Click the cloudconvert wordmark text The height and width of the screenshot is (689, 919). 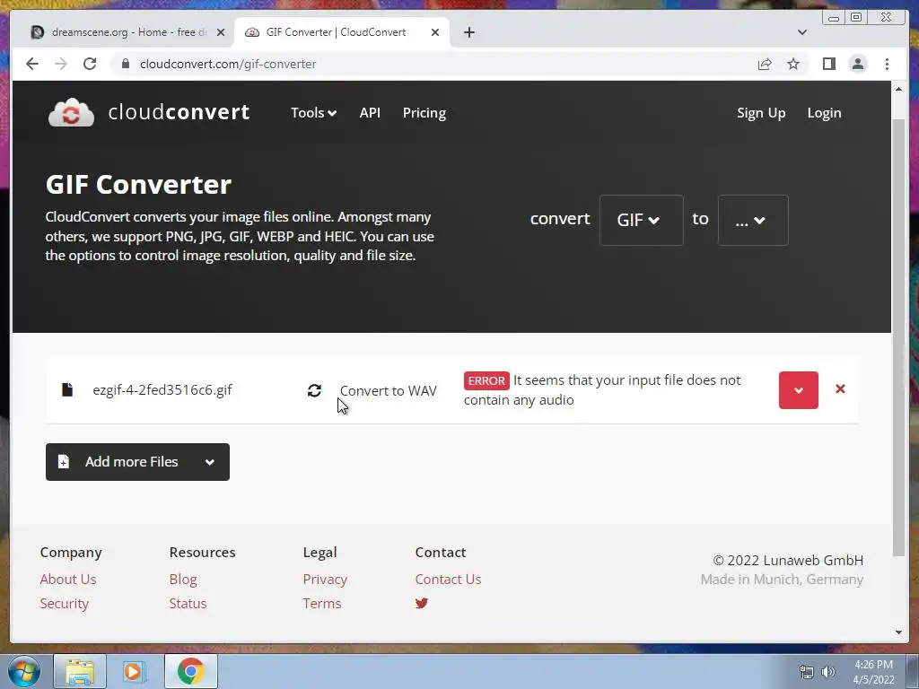pos(179,112)
